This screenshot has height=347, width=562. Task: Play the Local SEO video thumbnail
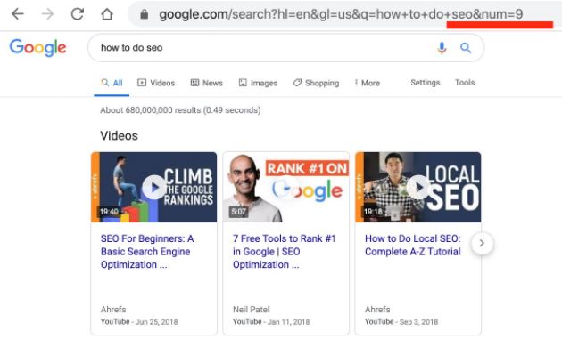[417, 187]
